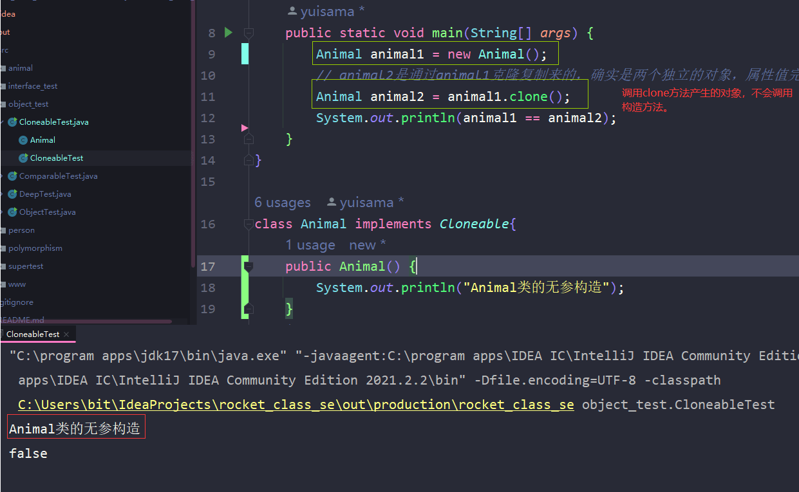Show the 6 usages of Animal class
The width and height of the screenshot is (799, 492).
[x=282, y=203]
